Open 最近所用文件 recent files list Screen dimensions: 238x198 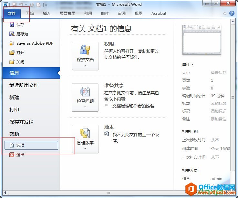pyautogui.click(x=24, y=85)
